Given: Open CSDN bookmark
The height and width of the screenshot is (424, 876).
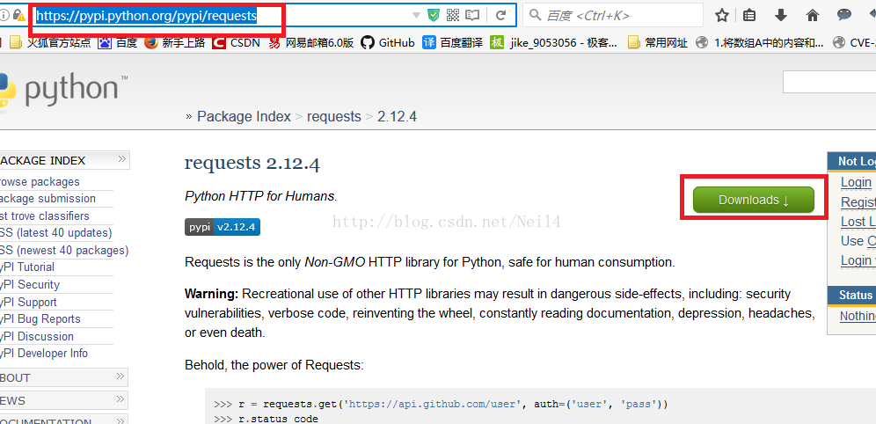Looking at the screenshot, I should (x=245, y=42).
